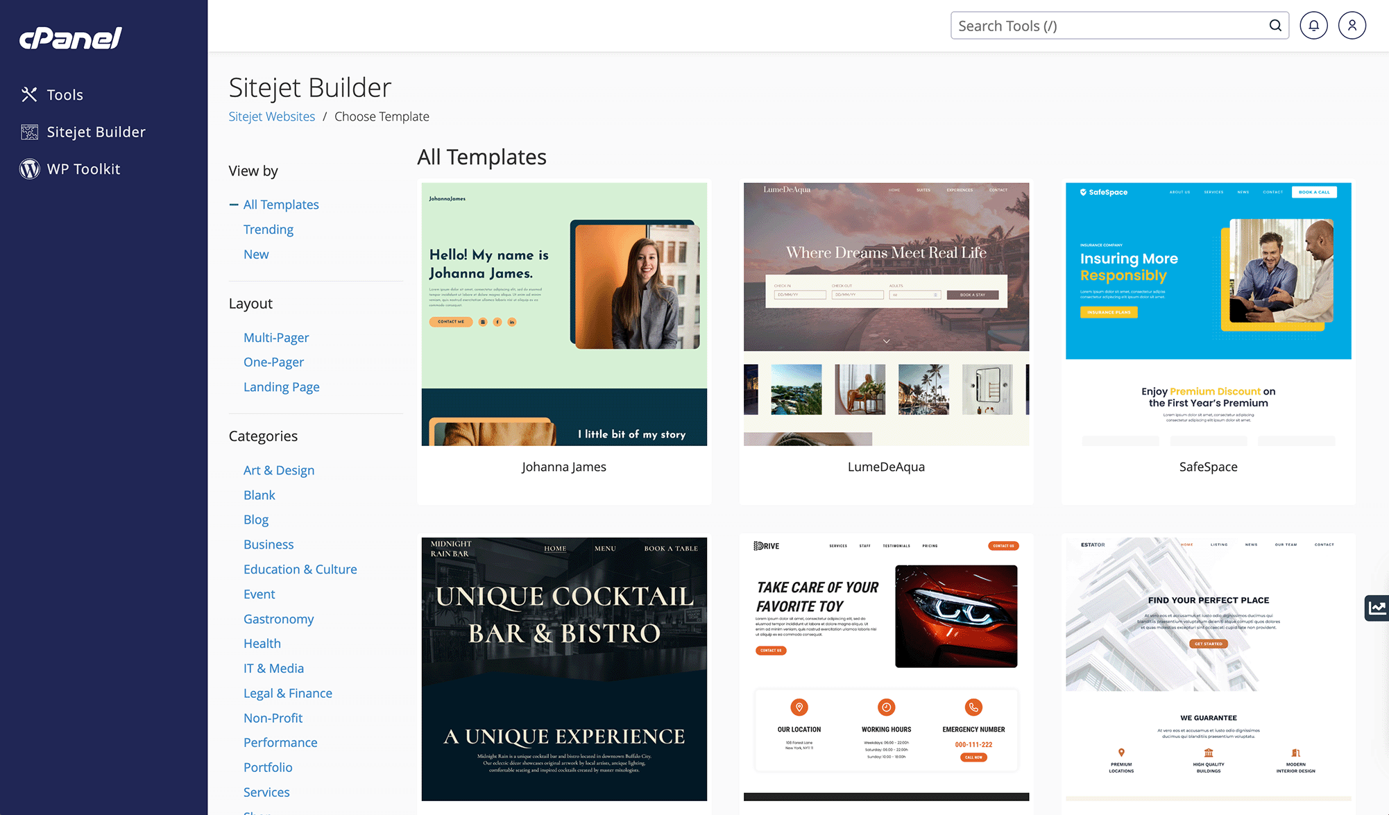Select the All Templates filter
The width and height of the screenshot is (1389, 815).
coord(280,204)
